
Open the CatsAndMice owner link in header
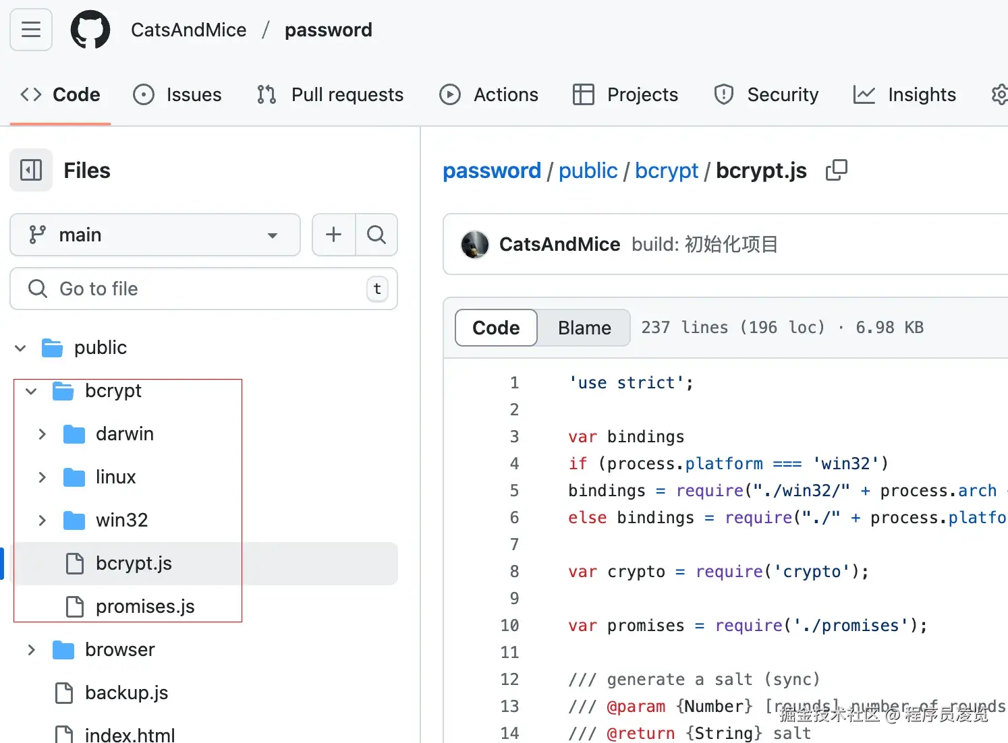coord(188,30)
